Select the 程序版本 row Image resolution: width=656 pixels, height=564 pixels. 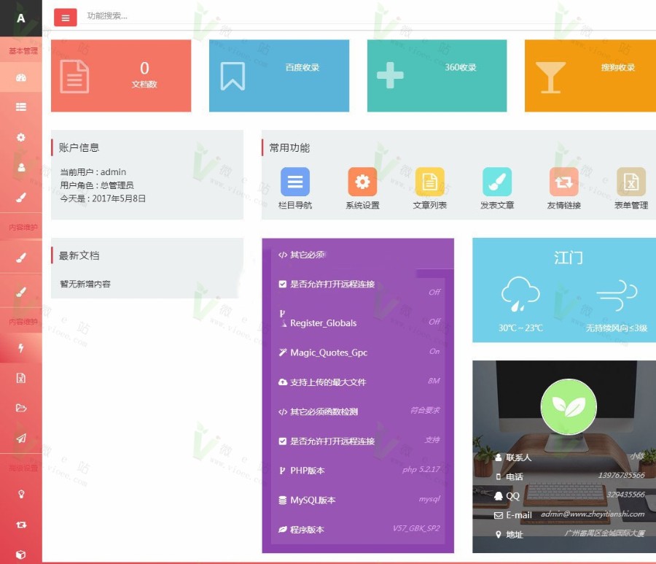(x=359, y=529)
